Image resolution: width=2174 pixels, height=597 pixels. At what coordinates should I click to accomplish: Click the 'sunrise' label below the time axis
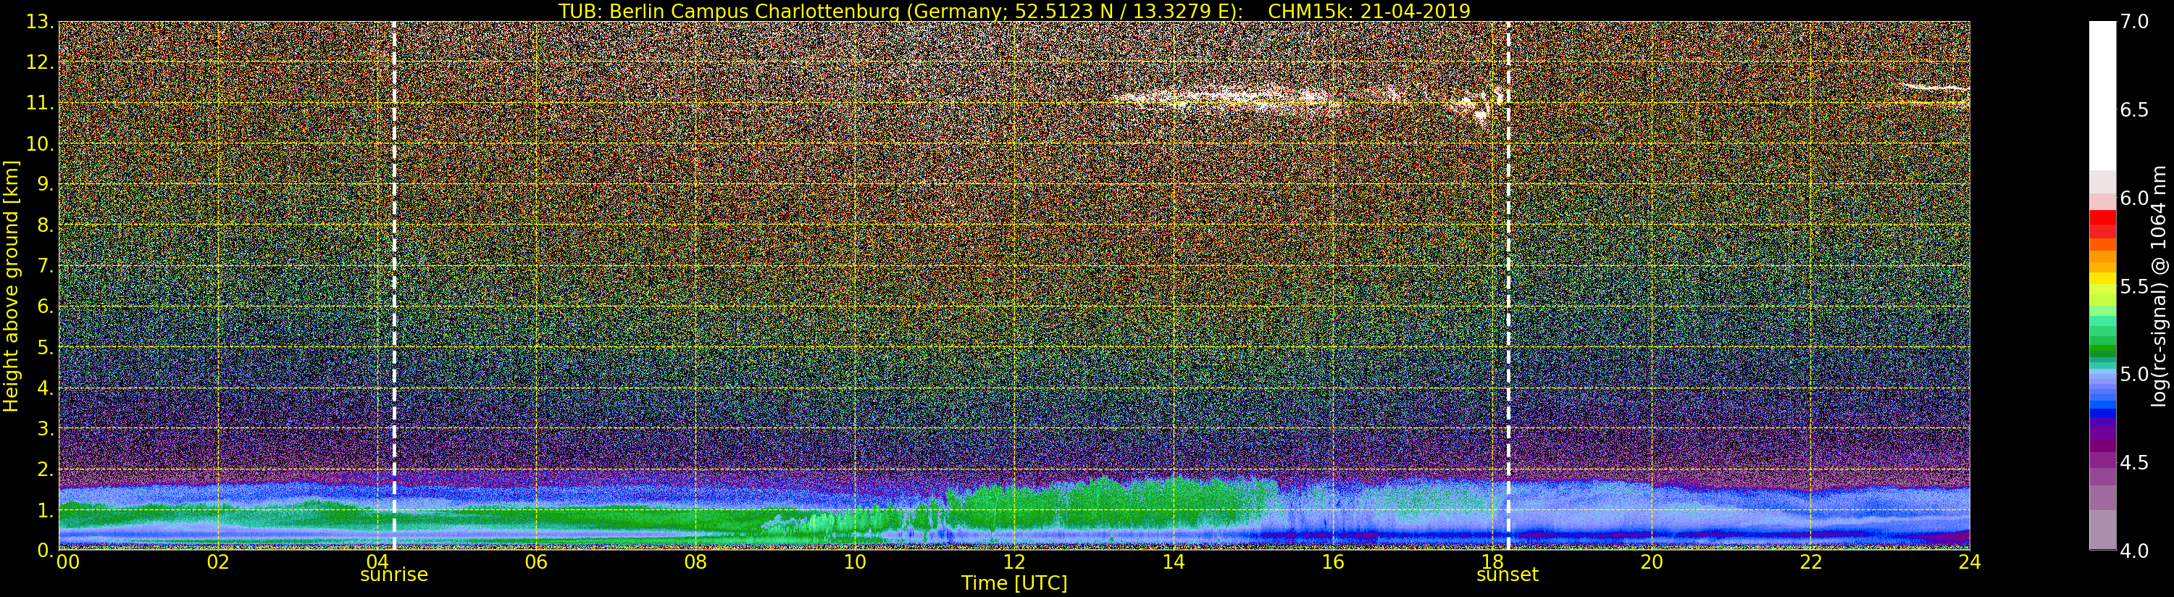394,575
